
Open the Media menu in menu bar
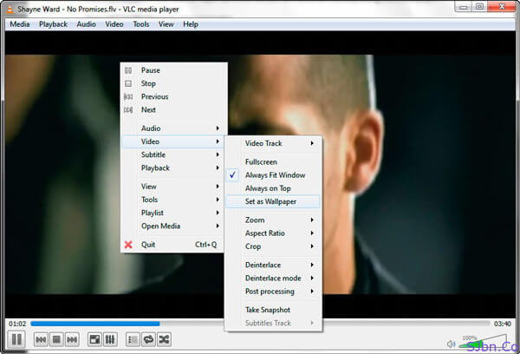(x=20, y=24)
